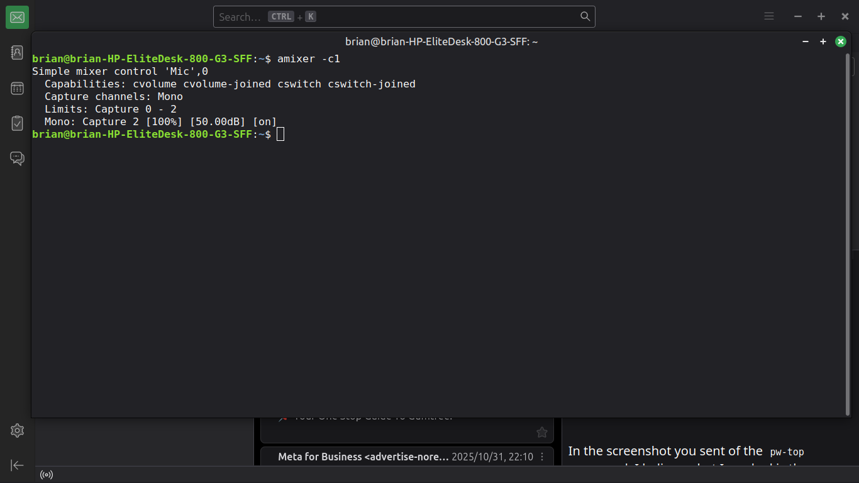Click the terminal cursor at last prompt
859x483 pixels.
[x=280, y=134]
